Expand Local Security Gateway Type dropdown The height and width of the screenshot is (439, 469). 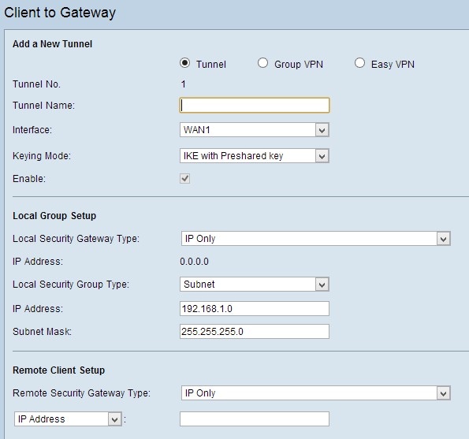click(x=316, y=239)
